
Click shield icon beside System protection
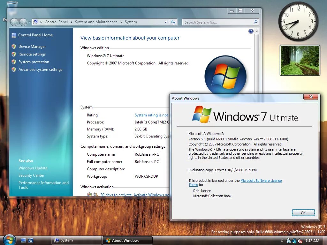click(x=14, y=62)
